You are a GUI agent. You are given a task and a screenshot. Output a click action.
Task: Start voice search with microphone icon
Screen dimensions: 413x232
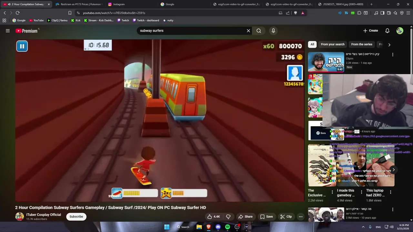pyautogui.click(x=273, y=31)
